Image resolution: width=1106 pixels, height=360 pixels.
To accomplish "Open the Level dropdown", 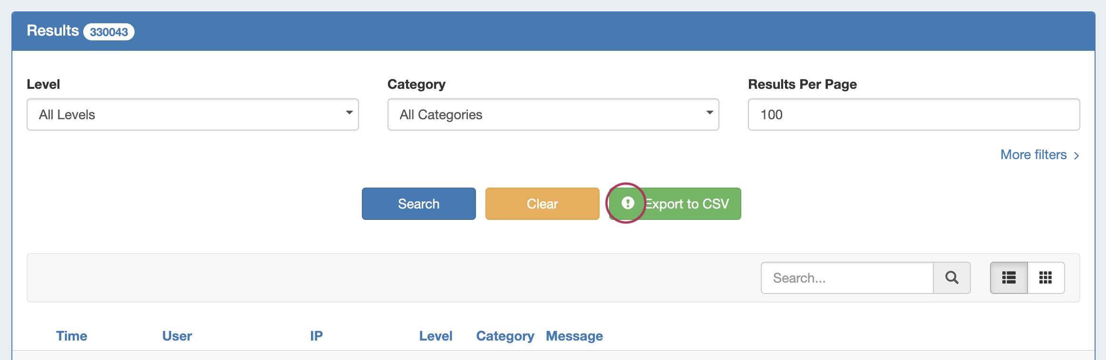I will click(193, 114).
